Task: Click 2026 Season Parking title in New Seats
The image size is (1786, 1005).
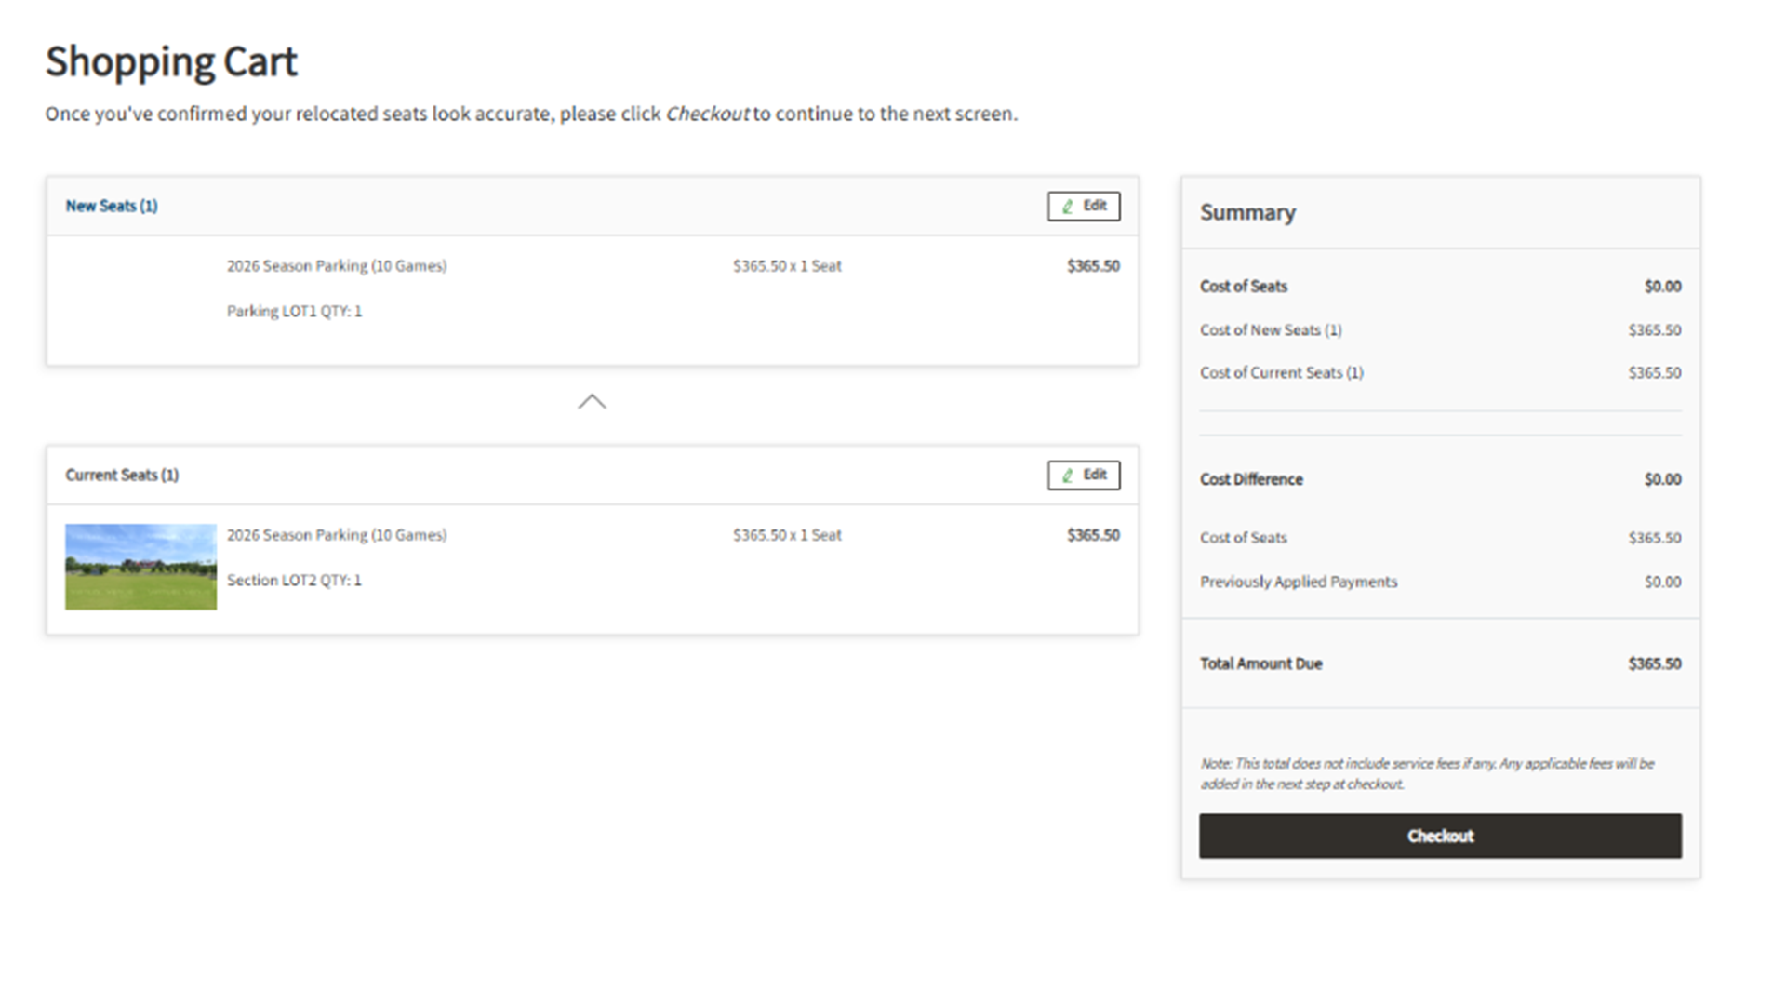Action: tap(337, 266)
